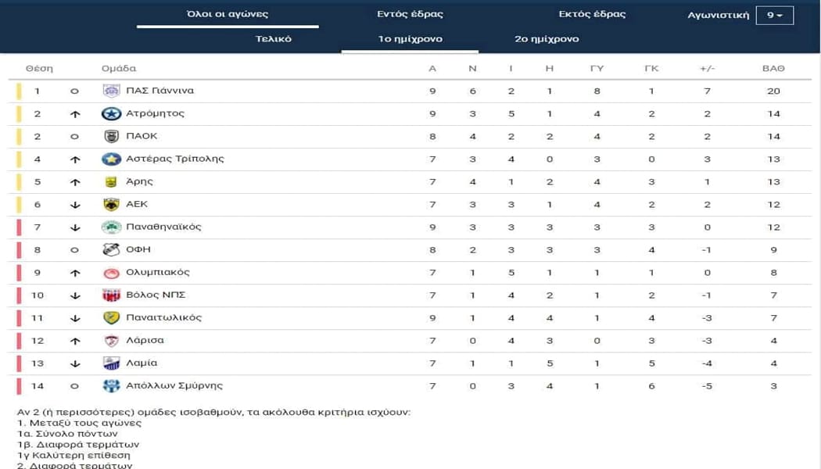Sort table by ΒΑΘ column header
821x469 pixels.
click(773, 68)
